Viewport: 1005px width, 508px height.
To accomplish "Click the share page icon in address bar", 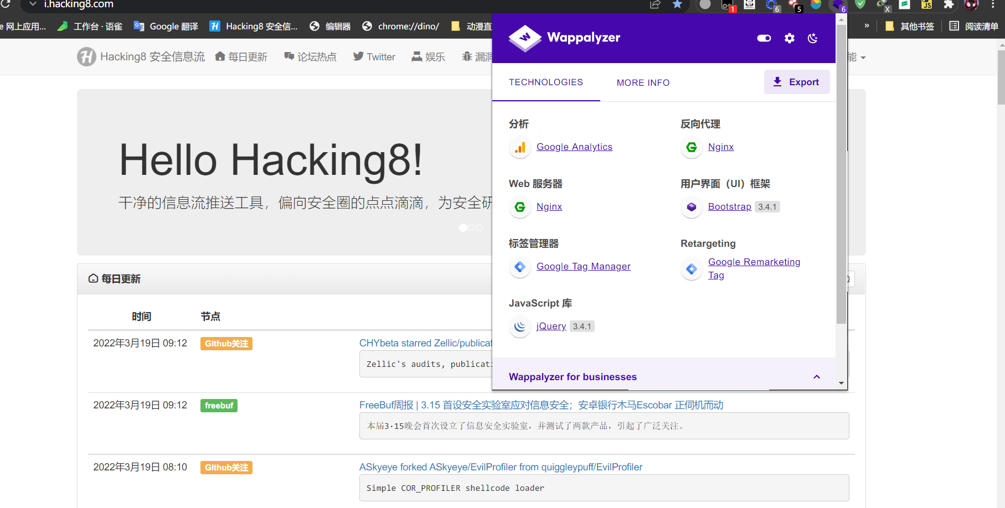I will coord(656,4).
